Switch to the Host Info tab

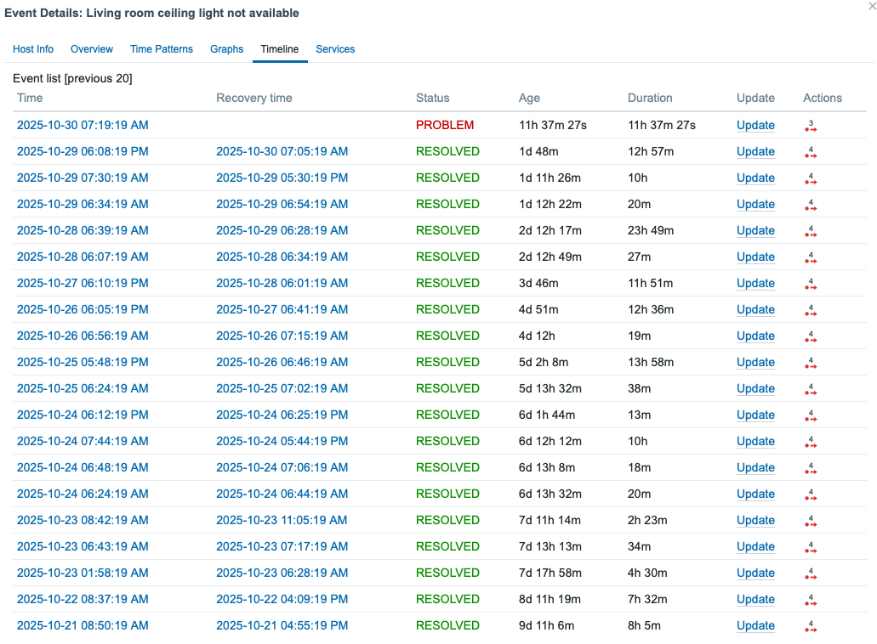pos(33,49)
